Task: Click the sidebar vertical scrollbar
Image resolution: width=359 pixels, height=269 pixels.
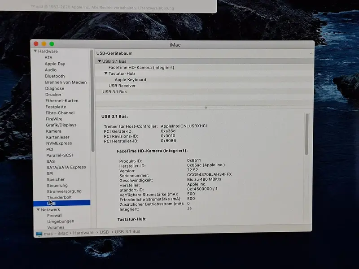Action: [x=92, y=100]
